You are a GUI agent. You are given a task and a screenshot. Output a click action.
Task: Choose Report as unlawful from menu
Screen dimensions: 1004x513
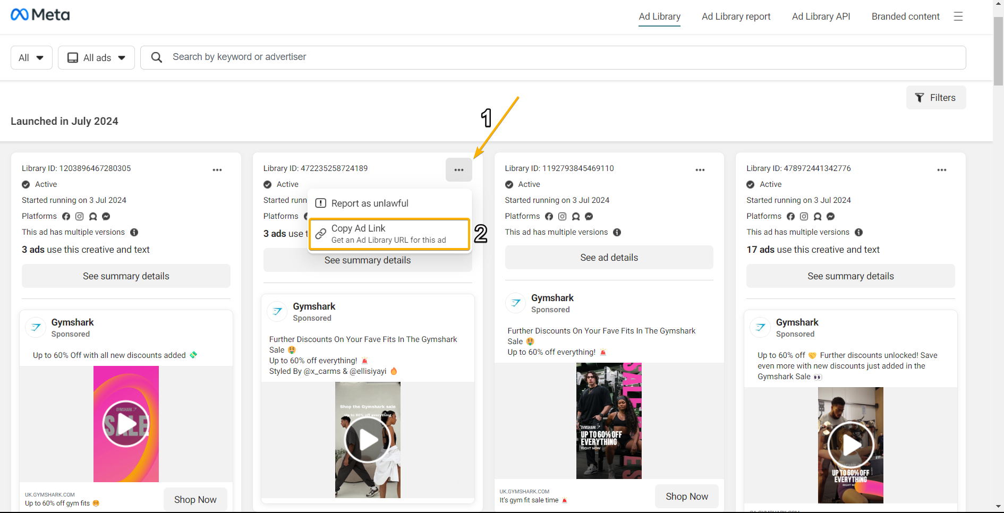pyautogui.click(x=370, y=203)
